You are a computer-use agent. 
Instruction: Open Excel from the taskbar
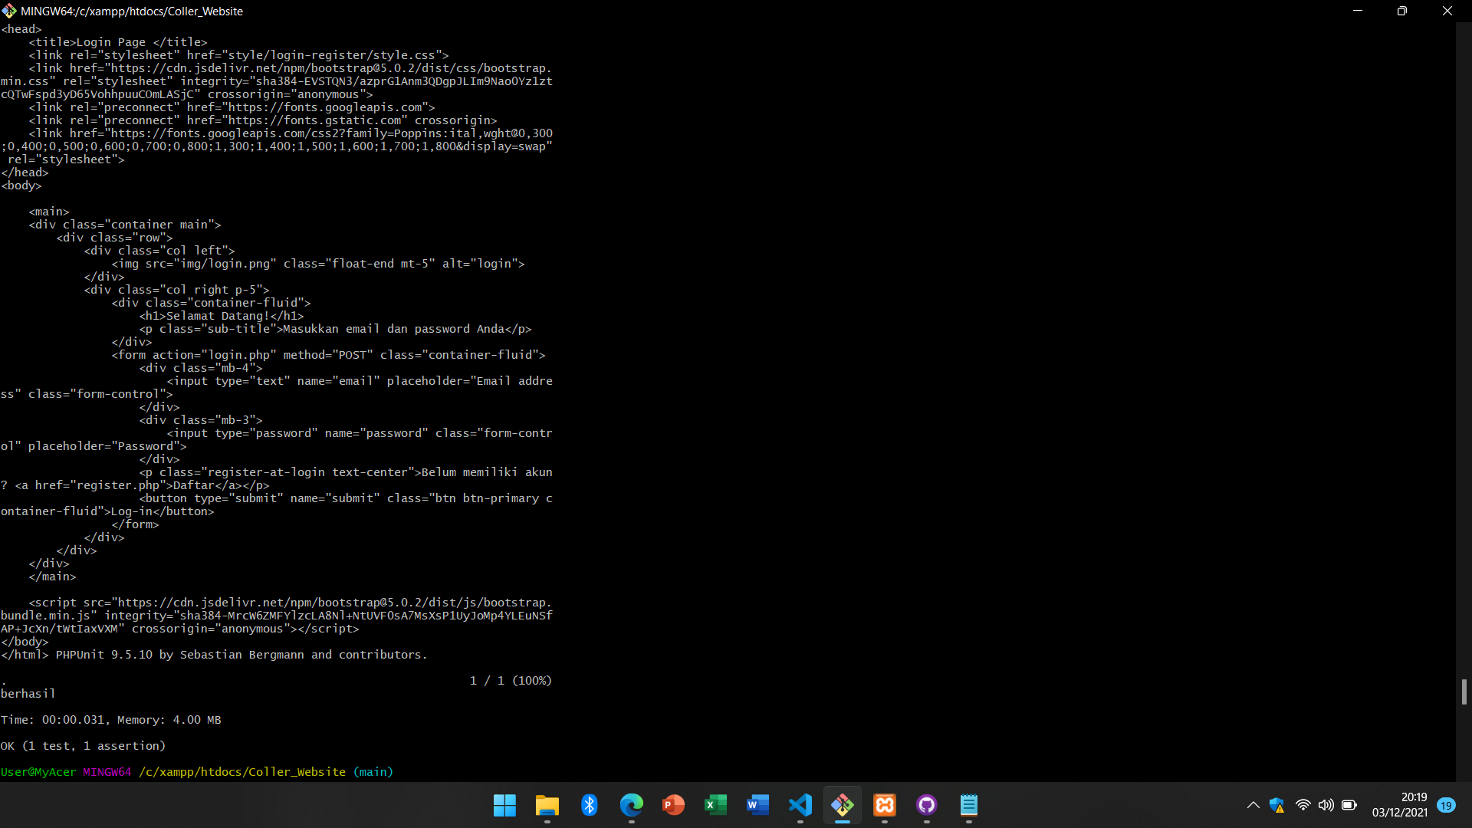(x=715, y=805)
